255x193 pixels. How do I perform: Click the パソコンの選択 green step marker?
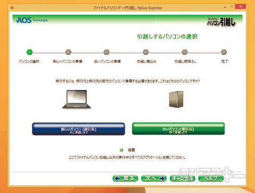(30, 52)
